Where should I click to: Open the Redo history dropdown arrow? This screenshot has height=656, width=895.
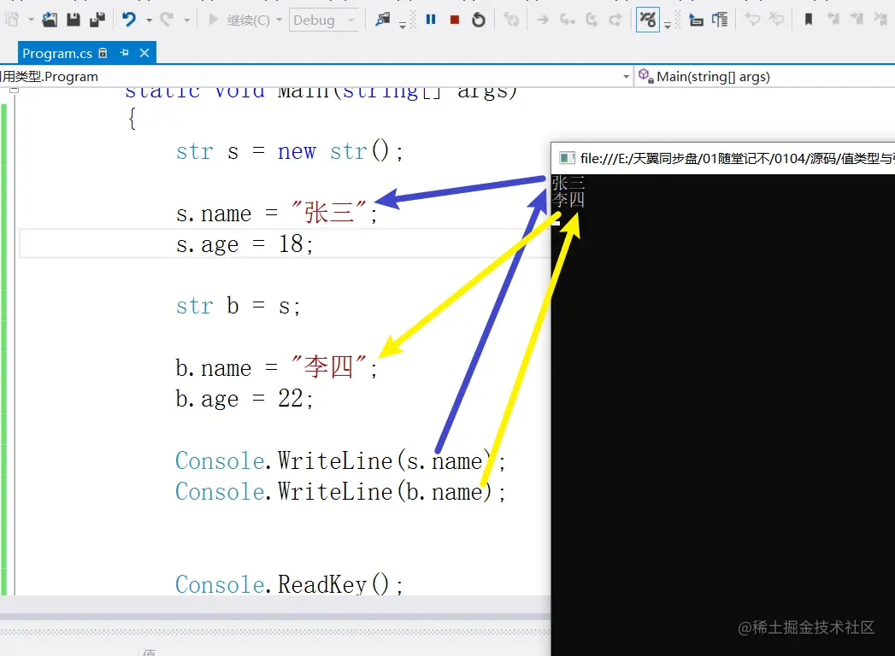[x=186, y=20]
